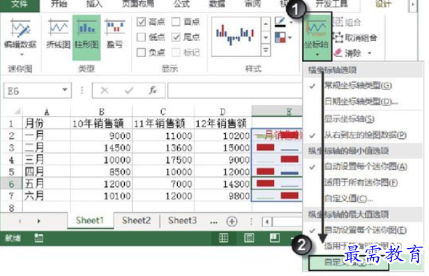Choose 日期坐标轴类型(D) menu option

click(x=363, y=102)
